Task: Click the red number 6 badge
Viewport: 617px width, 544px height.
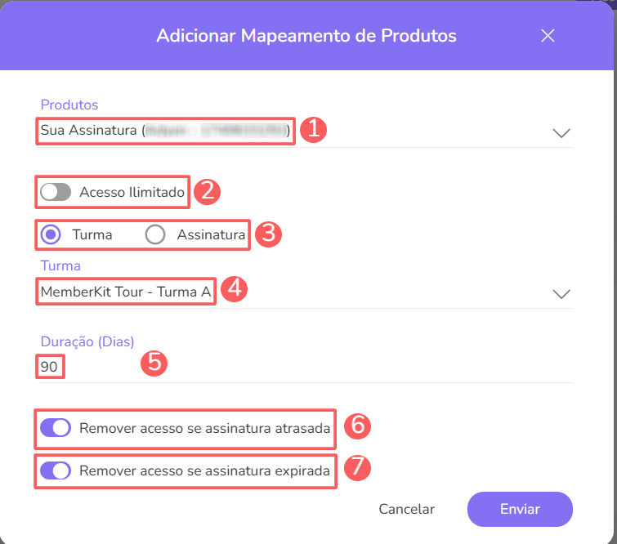Action: click(356, 426)
